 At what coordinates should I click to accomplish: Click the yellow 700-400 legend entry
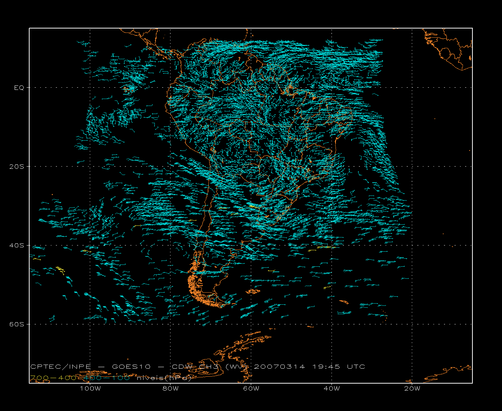(x=53, y=378)
